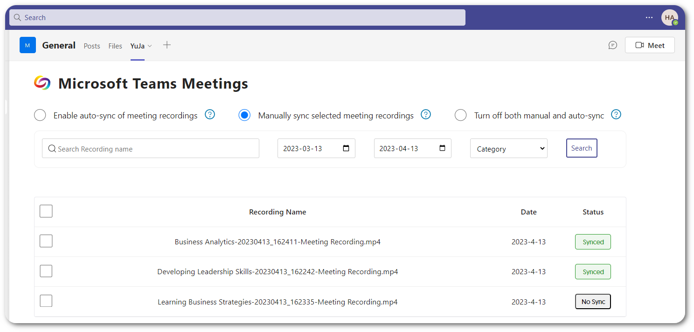Click help icon beside turn off sync option
Viewport: 694px width, 332px height.
pyautogui.click(x=616, y=115)
